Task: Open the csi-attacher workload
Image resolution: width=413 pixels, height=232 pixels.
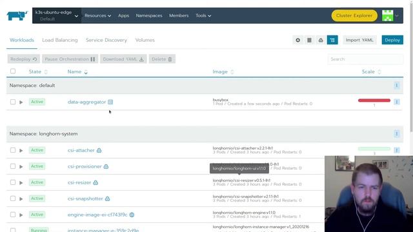Action: (81, 150)
